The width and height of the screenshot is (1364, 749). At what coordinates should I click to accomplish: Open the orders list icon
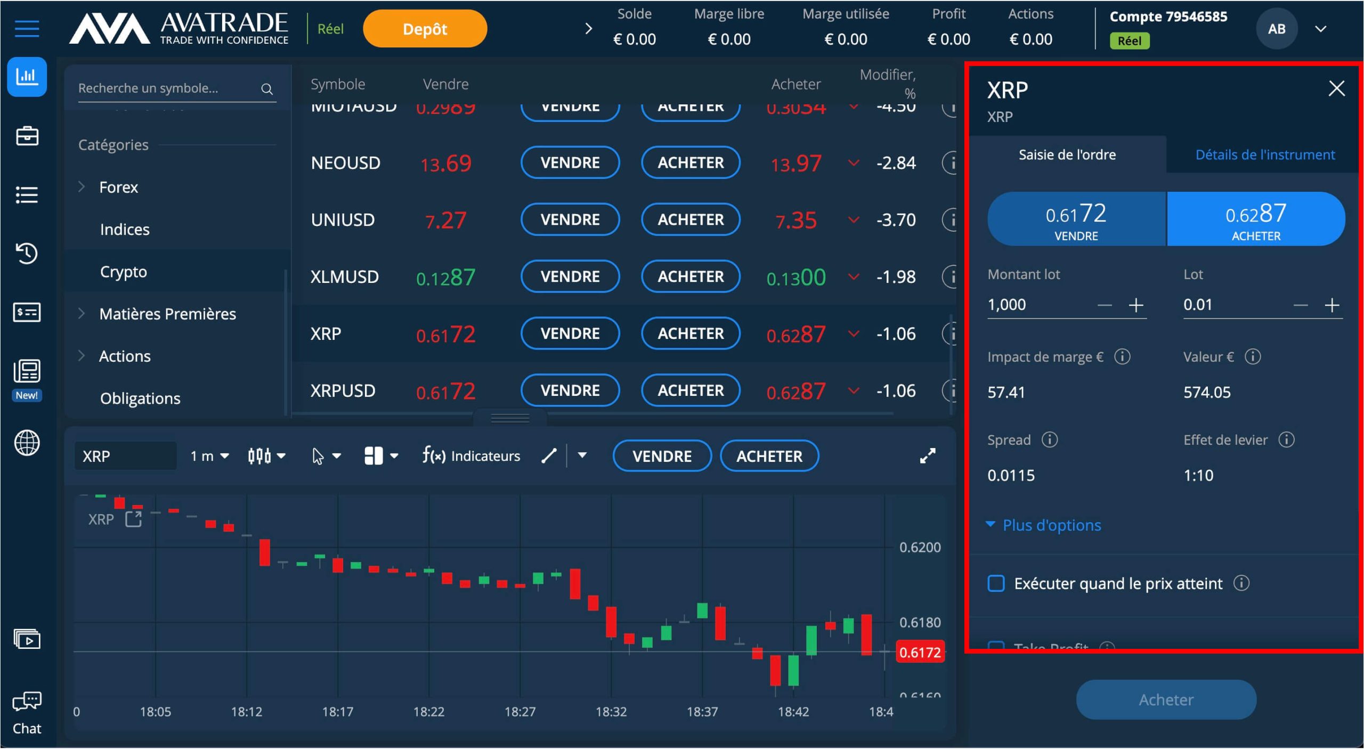tap(27, 194)
